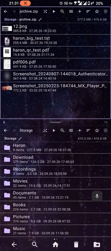This screenshot has width=111, height=251.
Task: Open Screenshot_20250223-184744_MX_Player file
Action: click(55, 88)
